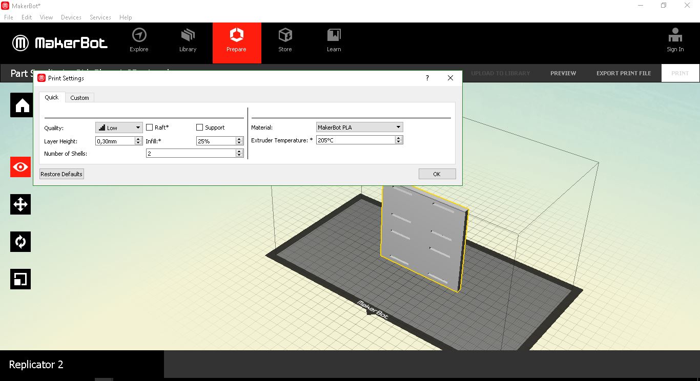Click the Number of Shells field
This screenshot has height=381, width=700.
pyautogui.click(x=191, y=153)
